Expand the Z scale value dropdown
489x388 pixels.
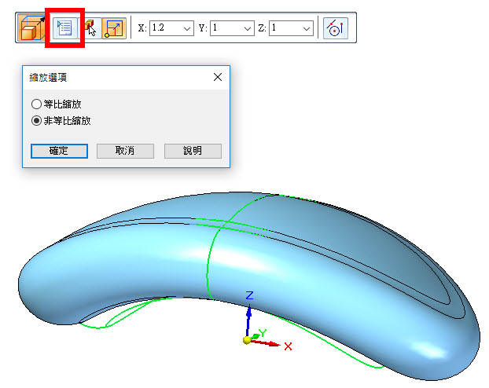tap(307, 29)
